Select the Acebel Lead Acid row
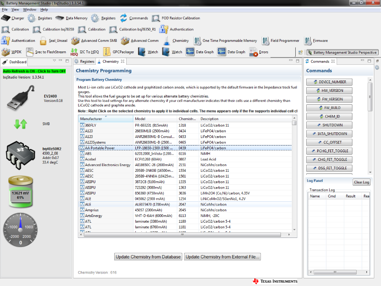Viewport: 381px width, 286px height. tap(185, 159)
